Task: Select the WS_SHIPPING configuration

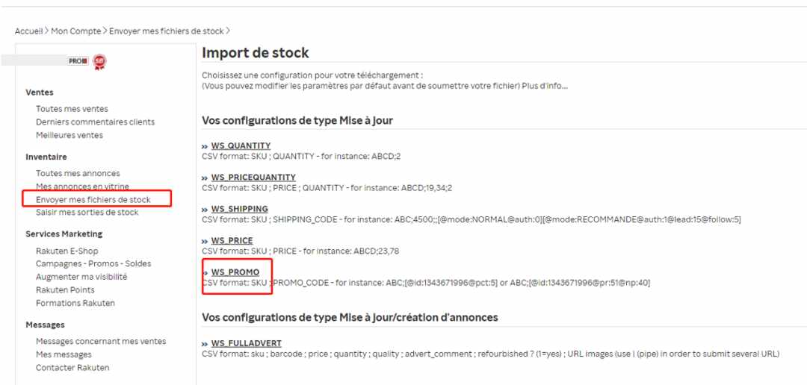Action: [x=239, y=209]
